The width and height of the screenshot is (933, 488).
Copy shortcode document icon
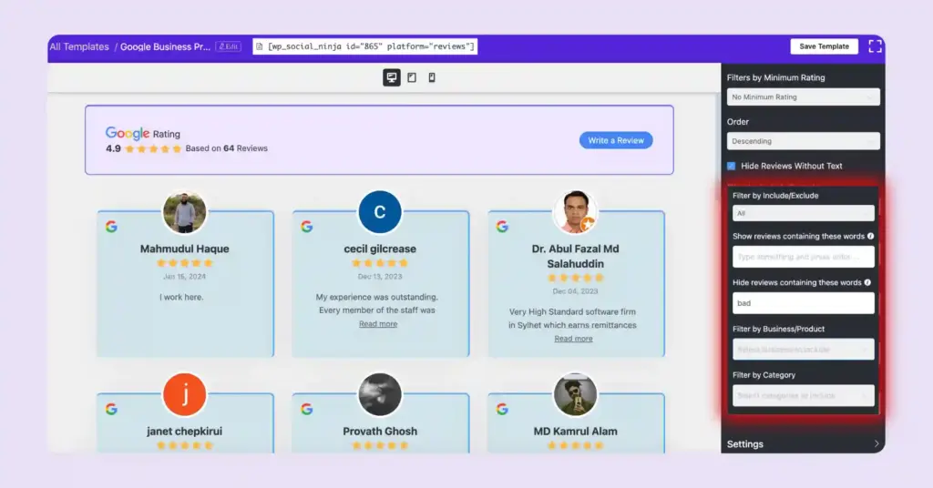pyautogui.click(x=260, y=46)
